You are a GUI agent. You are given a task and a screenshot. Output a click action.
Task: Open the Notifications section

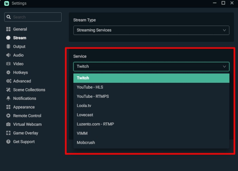24,98
